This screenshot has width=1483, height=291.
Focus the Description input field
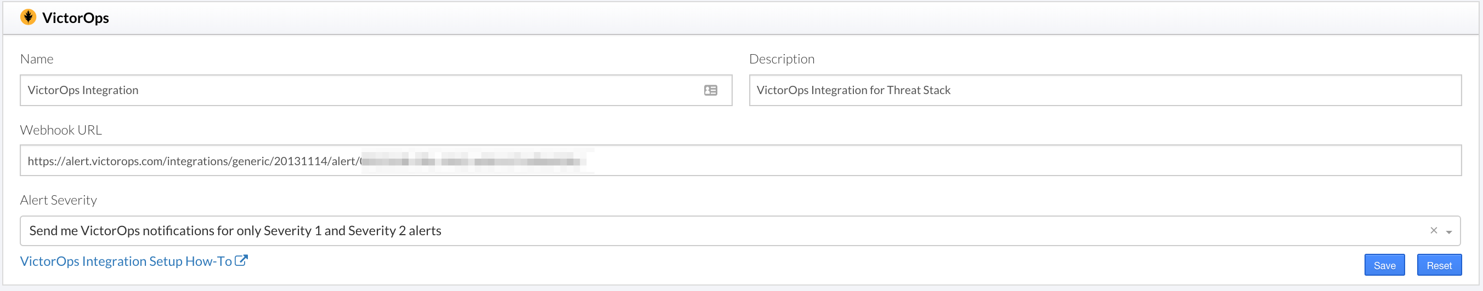tap(1105, 90)
